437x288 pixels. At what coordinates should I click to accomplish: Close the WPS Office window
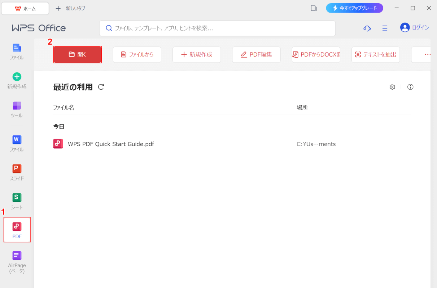(429, 8)
